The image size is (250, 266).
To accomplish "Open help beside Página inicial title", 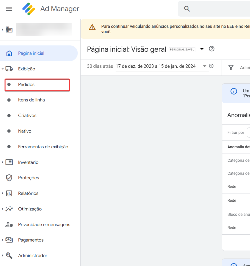I will click(x=211, y=49).
